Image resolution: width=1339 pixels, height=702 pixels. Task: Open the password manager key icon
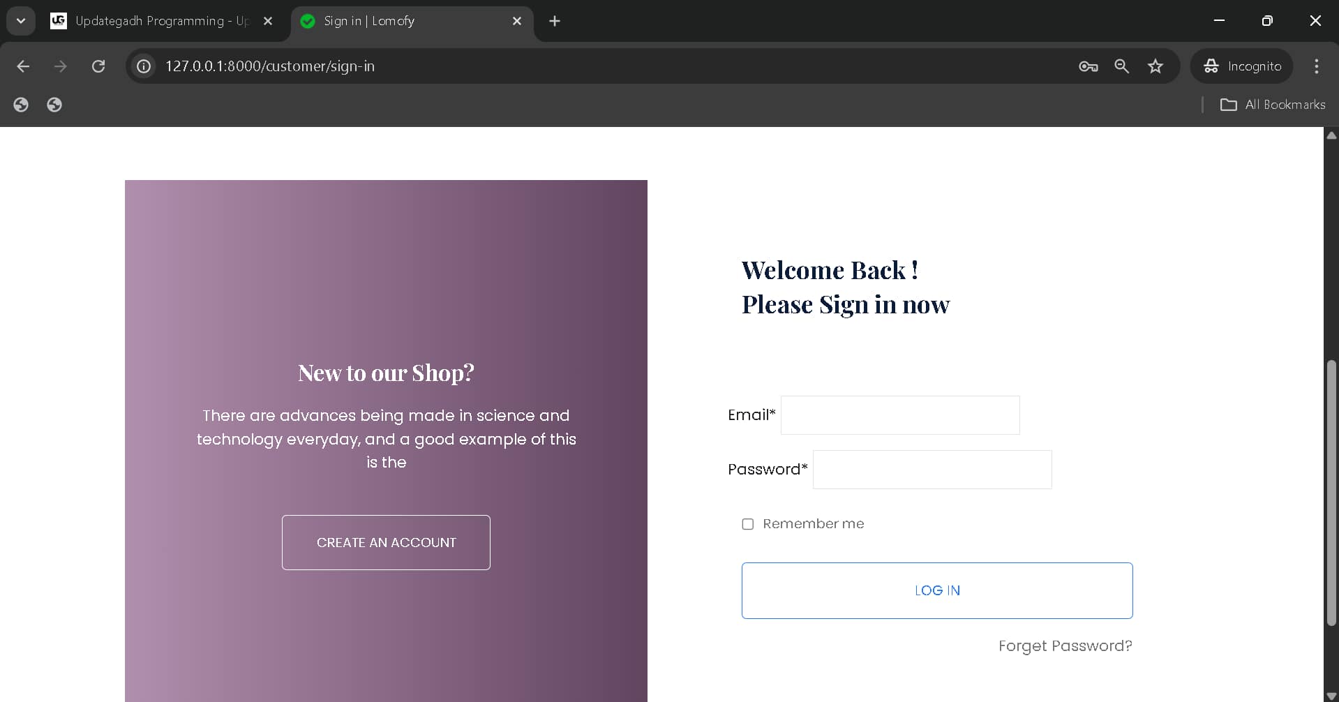click(x=1088, y=66)
